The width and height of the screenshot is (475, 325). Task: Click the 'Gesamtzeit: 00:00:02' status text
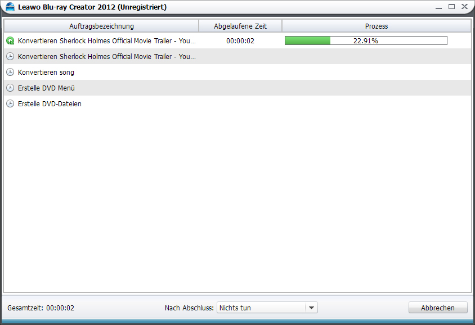[x=41, y=308]
